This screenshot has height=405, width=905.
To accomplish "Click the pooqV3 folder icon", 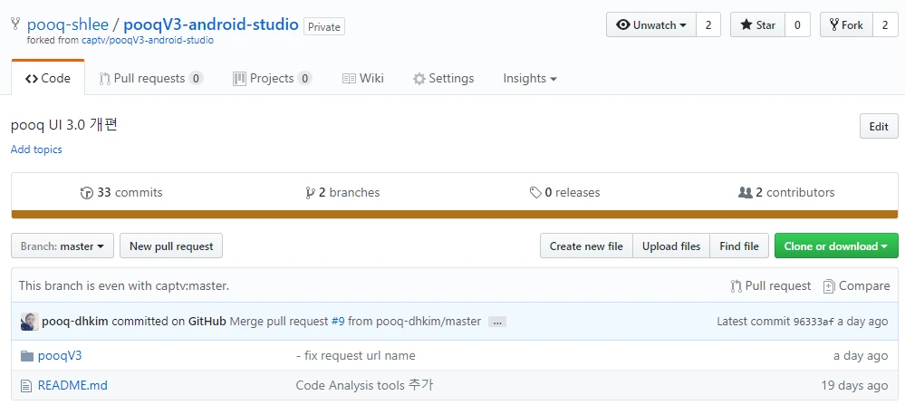I will click(26, 356).
